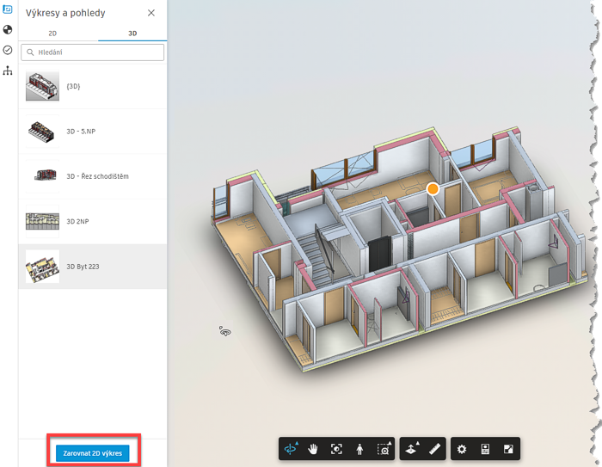This screenshot has width=602, height=467.
Task: Open viewer Settings gear
Action: [462, 449]
